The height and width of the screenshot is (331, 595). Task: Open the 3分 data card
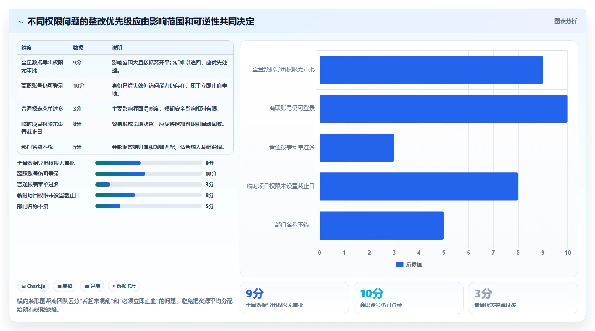click(523, 298)
